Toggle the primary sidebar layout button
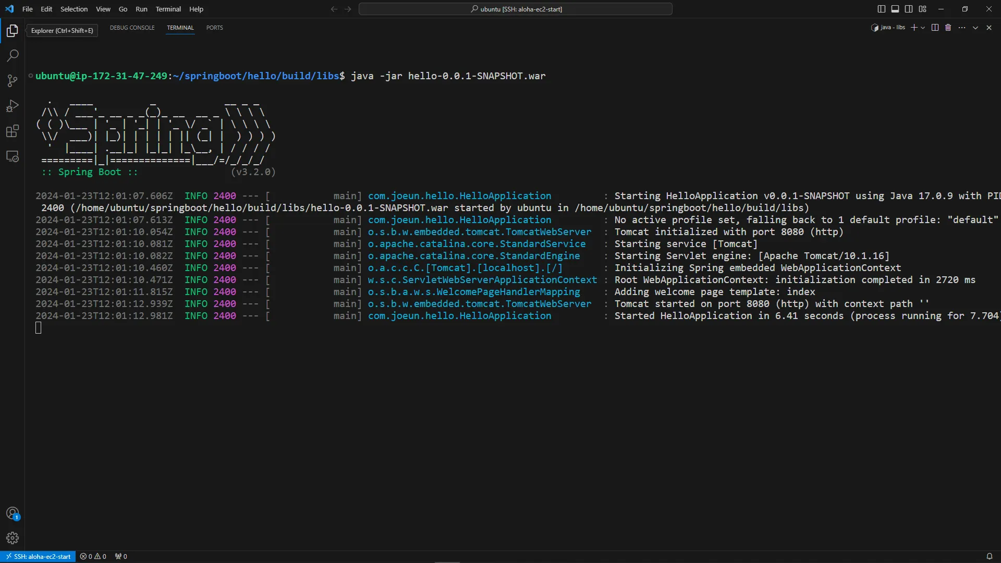Image resolution: width=1001 pixels, height=563 pixels. click(882, 9)
